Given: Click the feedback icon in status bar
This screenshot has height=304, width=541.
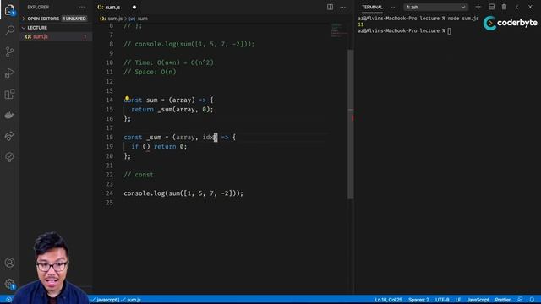Looking at the screenshot, I should tap(520, 300).
